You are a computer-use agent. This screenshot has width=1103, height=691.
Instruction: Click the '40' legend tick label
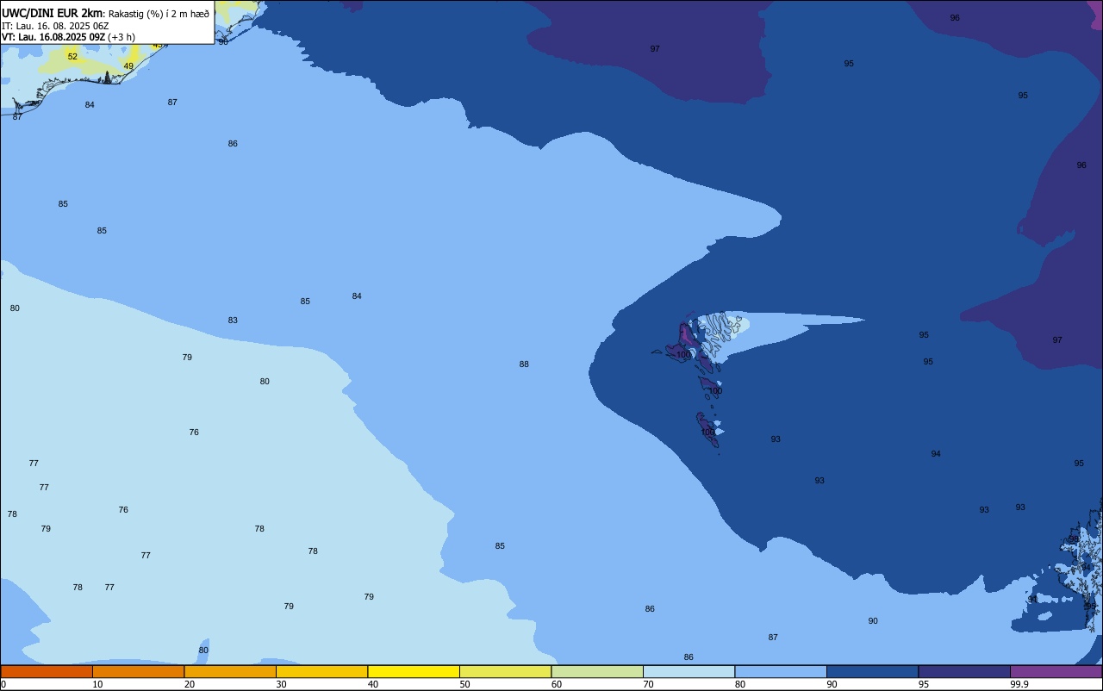coord(373,684)
